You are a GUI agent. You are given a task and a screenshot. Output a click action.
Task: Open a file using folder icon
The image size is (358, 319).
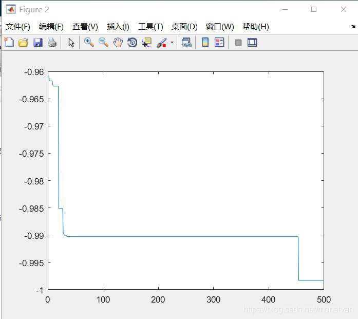(x=23, y=43)
